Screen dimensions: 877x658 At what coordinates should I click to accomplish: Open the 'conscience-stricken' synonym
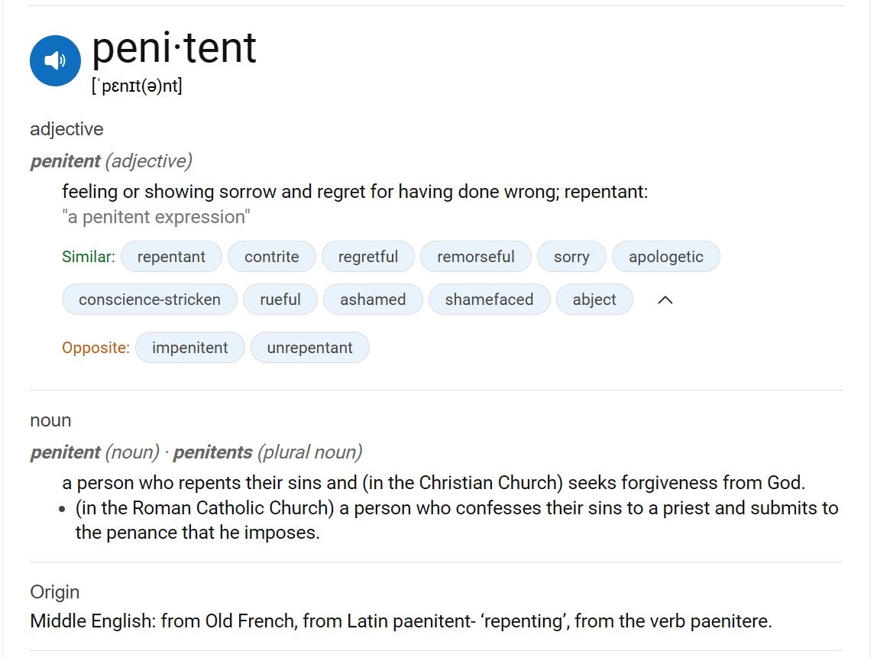149,300
